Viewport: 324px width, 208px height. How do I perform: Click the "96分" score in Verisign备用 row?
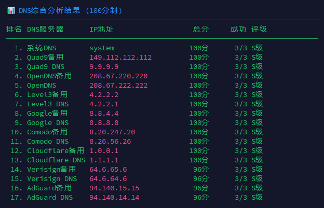click(201, 170)
